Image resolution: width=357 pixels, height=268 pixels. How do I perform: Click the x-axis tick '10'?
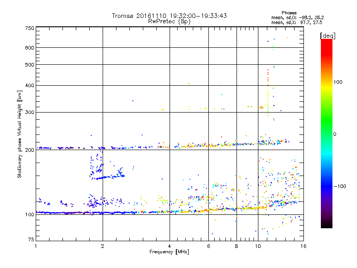tap(258, 246)
